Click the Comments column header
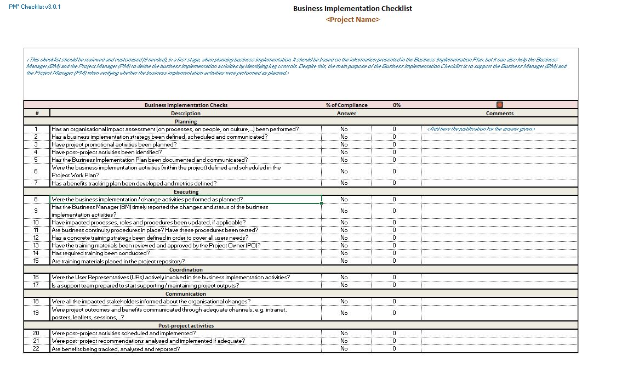622x367 pixels. [x=499, y=114]
